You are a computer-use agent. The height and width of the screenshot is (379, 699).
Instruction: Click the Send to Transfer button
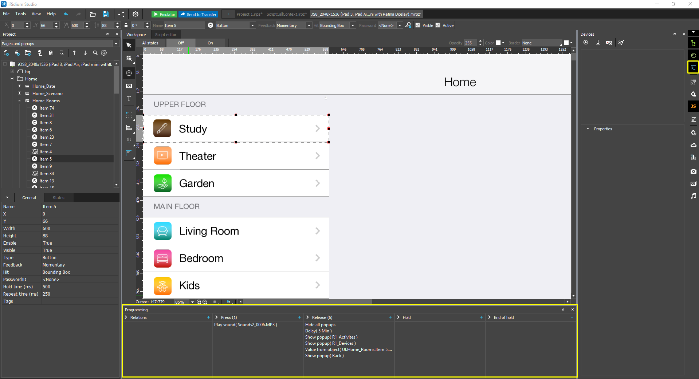[x=199, y=14]
